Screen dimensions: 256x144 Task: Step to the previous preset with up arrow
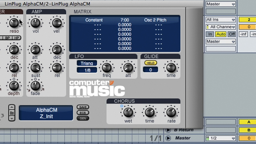[x=12, y=107]
